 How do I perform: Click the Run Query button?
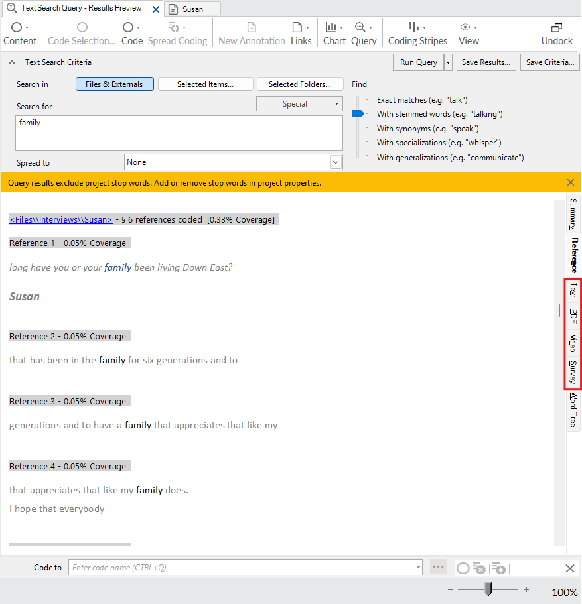[419, 62]
